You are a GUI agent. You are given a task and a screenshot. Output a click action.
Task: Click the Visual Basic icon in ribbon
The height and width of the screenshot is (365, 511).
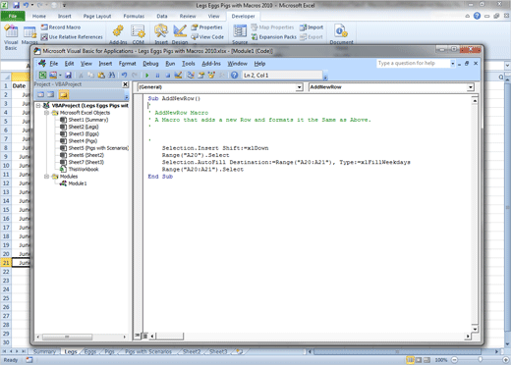click(11, 37)
